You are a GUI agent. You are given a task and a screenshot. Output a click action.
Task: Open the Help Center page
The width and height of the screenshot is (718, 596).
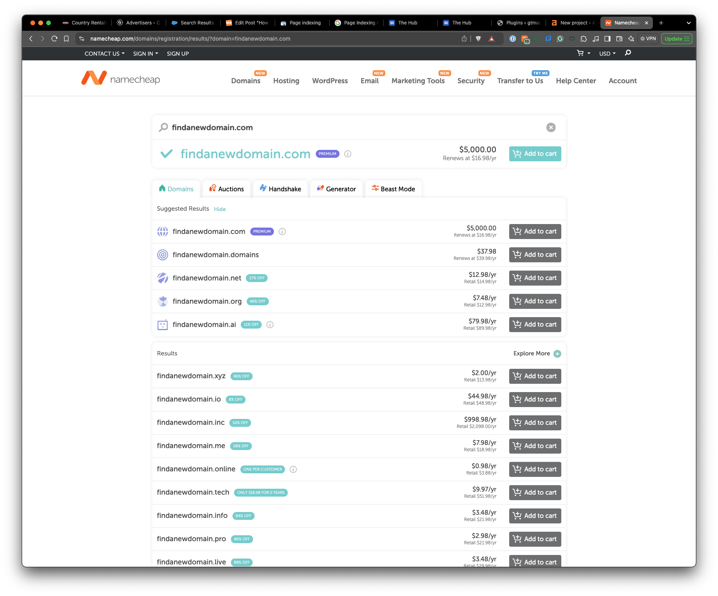pyautogui.click(x=576, y=80)
